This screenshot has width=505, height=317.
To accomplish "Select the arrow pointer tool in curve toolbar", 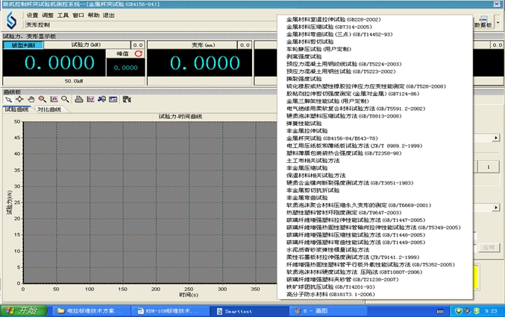I will (8, 99).
